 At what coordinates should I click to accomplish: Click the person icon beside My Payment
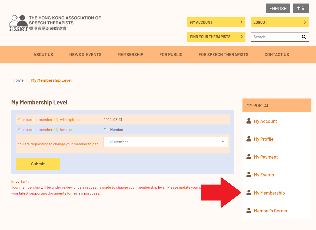coord(249,157)
